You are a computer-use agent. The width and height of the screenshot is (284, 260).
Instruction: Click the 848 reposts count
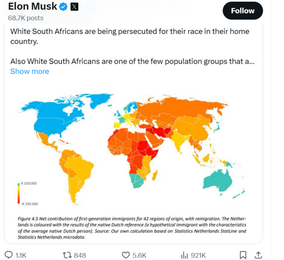pos(80,255)
